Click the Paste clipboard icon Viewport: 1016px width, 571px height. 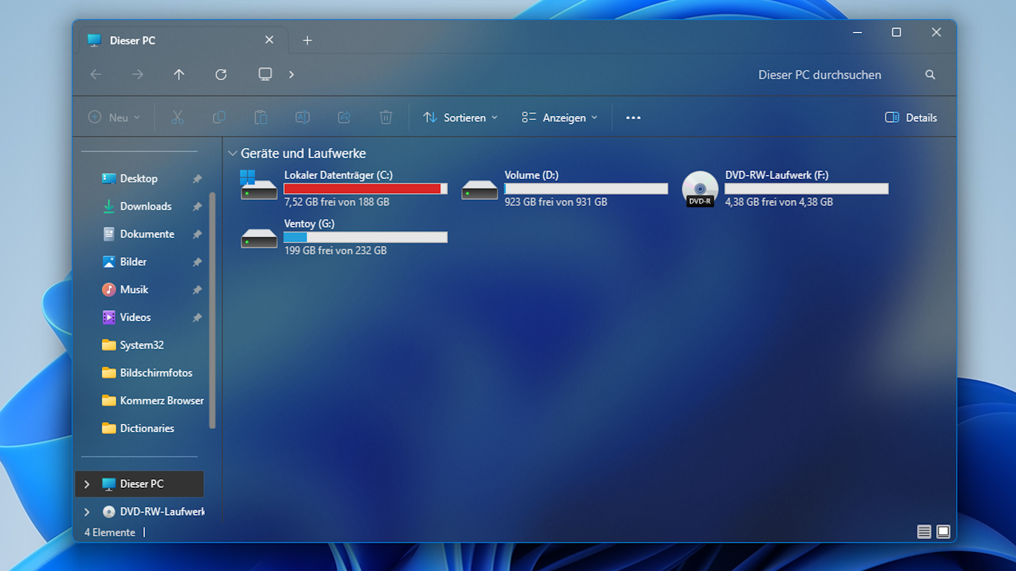click(x=260, y=117)
